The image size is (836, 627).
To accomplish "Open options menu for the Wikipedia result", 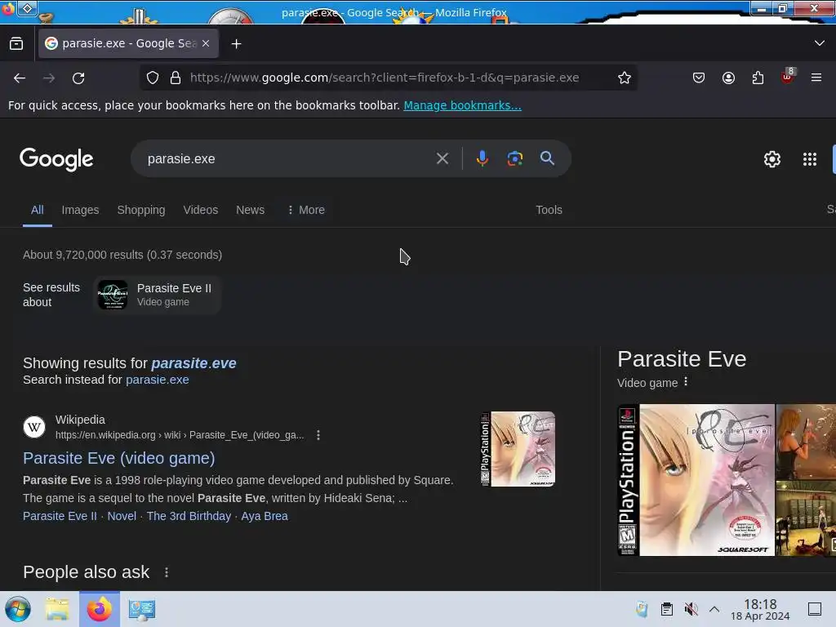I will tap(318, 435).
